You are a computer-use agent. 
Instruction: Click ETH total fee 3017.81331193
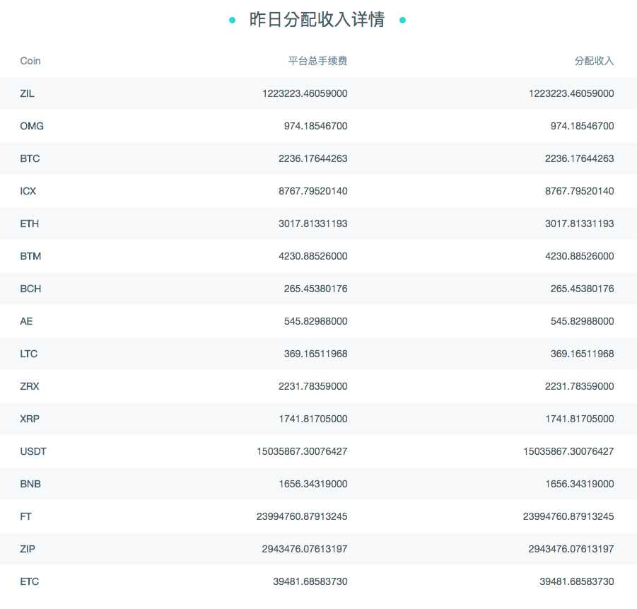click(312, 224)
